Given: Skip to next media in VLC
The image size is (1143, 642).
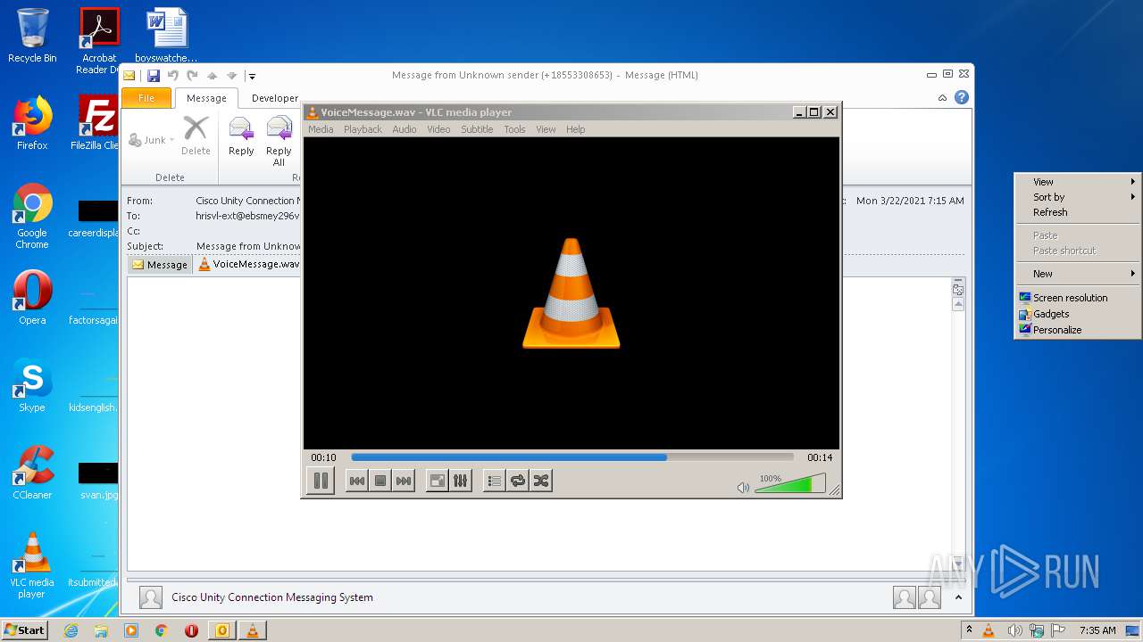Looking at the screenshot, I should click(404, 481).
